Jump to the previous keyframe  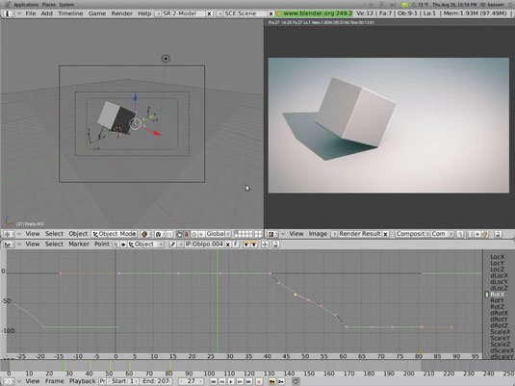(222, 382)
